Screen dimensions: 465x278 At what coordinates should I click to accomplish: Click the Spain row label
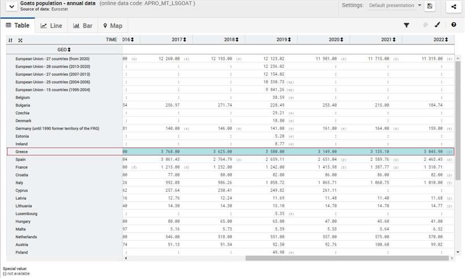21,160
